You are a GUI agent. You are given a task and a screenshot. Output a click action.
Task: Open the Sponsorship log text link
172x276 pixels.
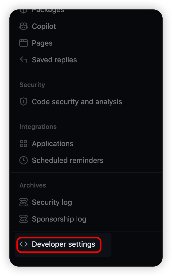click(59, 219)
